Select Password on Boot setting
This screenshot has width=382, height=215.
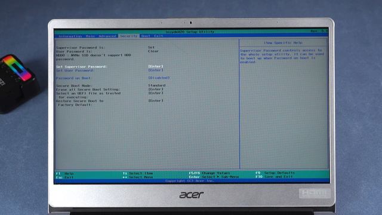tap(73, 78)
